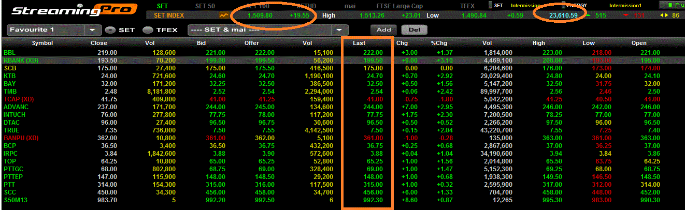Click the unchanged stocks count 86

pos(675,16)
